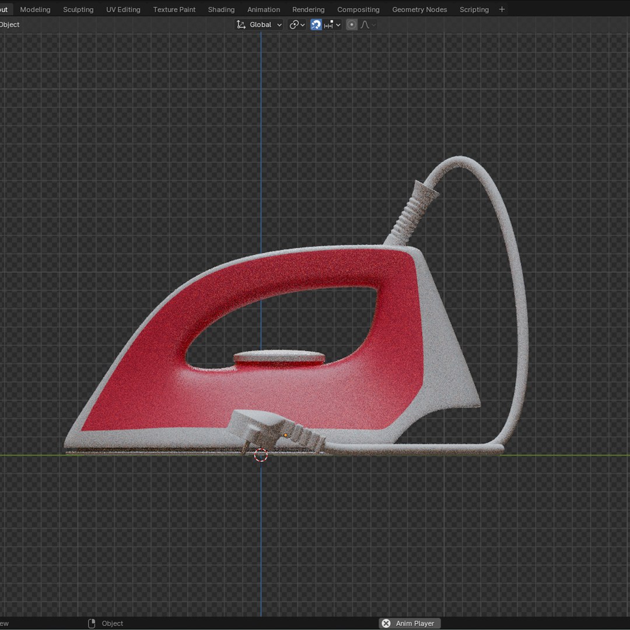
Task: Select the temperature dial under the handle
Action: pos(279,357)
